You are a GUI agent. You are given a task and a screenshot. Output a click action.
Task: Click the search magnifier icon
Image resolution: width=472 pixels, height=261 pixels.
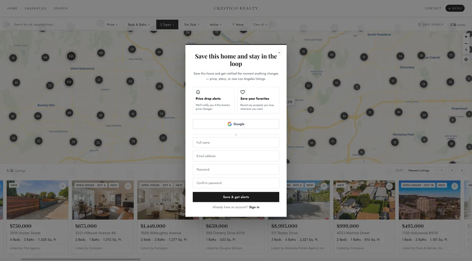point(7,24)
